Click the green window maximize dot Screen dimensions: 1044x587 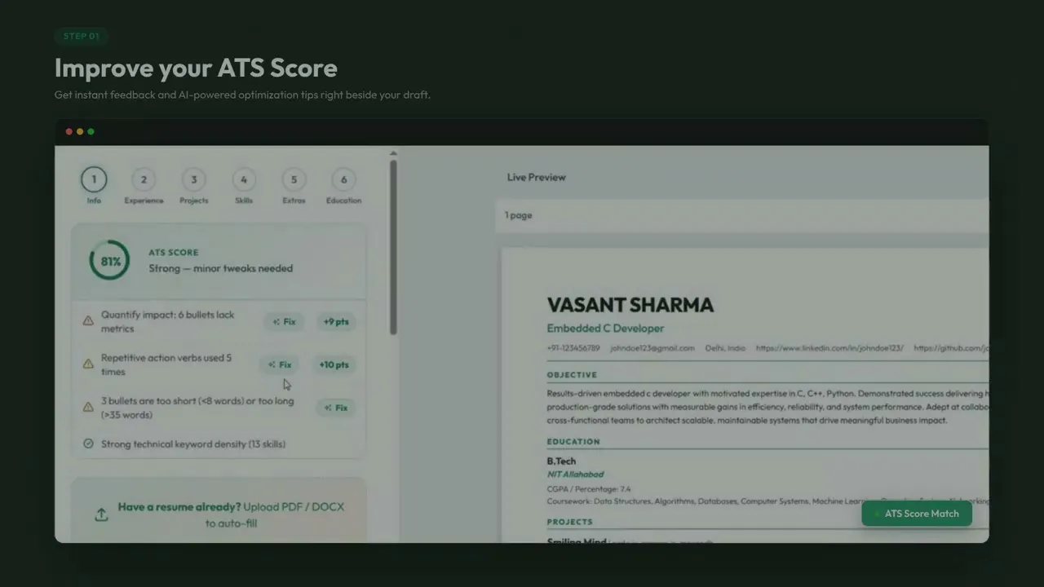click(x=91, y=131)
